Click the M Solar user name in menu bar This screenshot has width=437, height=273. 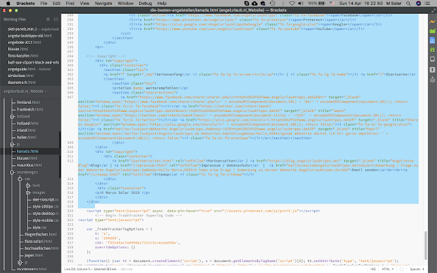[x=393, y=3]
